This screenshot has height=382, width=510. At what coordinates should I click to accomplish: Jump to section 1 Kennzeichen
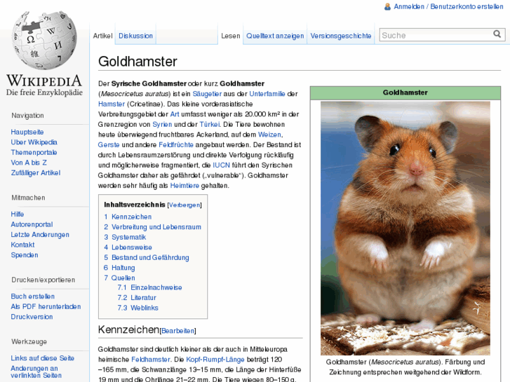(x=128, y=217)
